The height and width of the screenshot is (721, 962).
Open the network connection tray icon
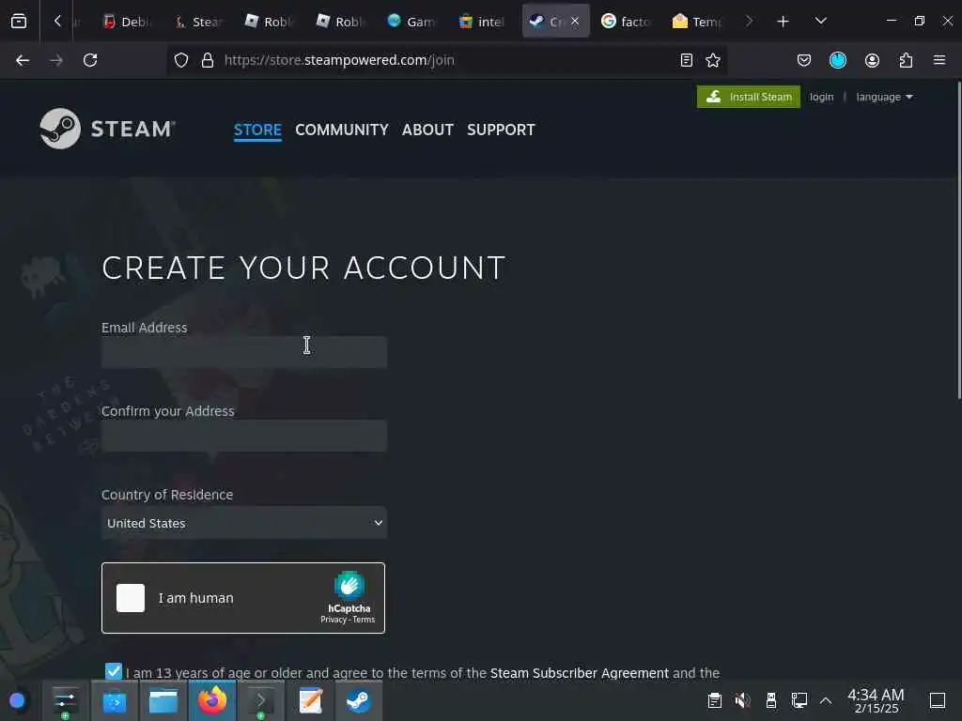point(799,700)
